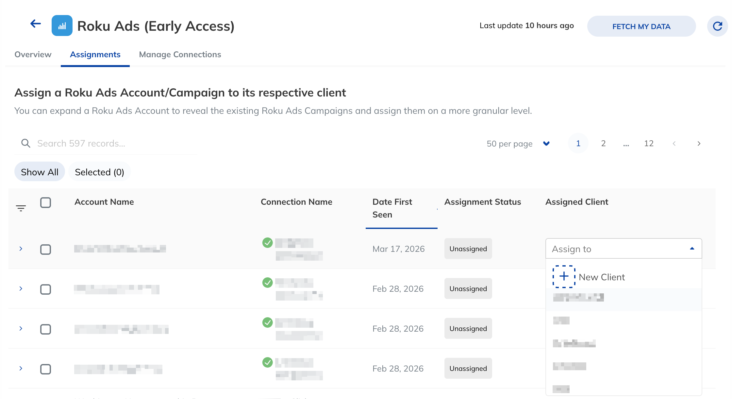Open the table filter icon
The image size is (732, 399).
pos(21,208)
